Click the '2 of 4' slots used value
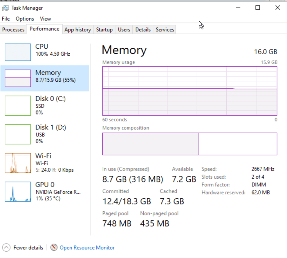 coord(258,177)
